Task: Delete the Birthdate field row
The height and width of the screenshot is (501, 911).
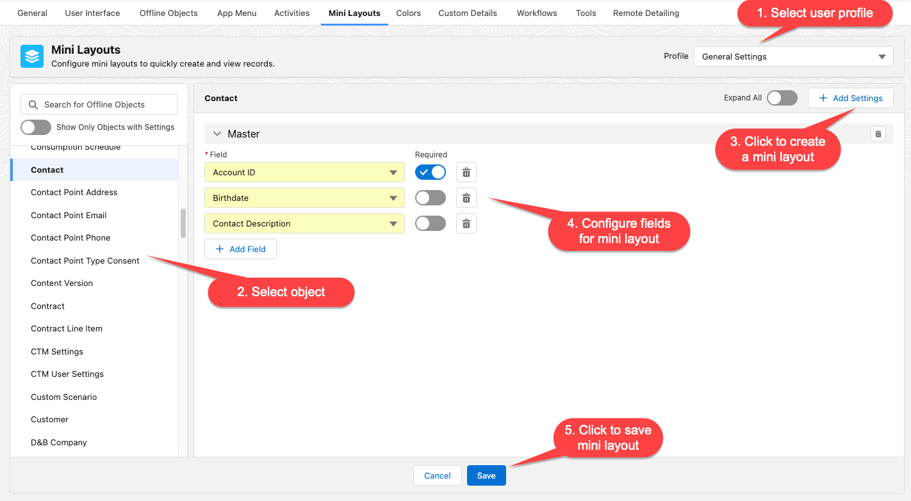Action: 466,198
